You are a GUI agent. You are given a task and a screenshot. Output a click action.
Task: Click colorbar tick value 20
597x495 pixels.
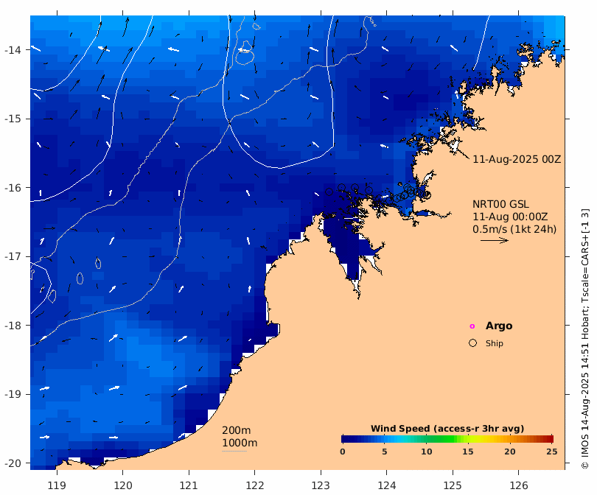(x=510, y=452)
